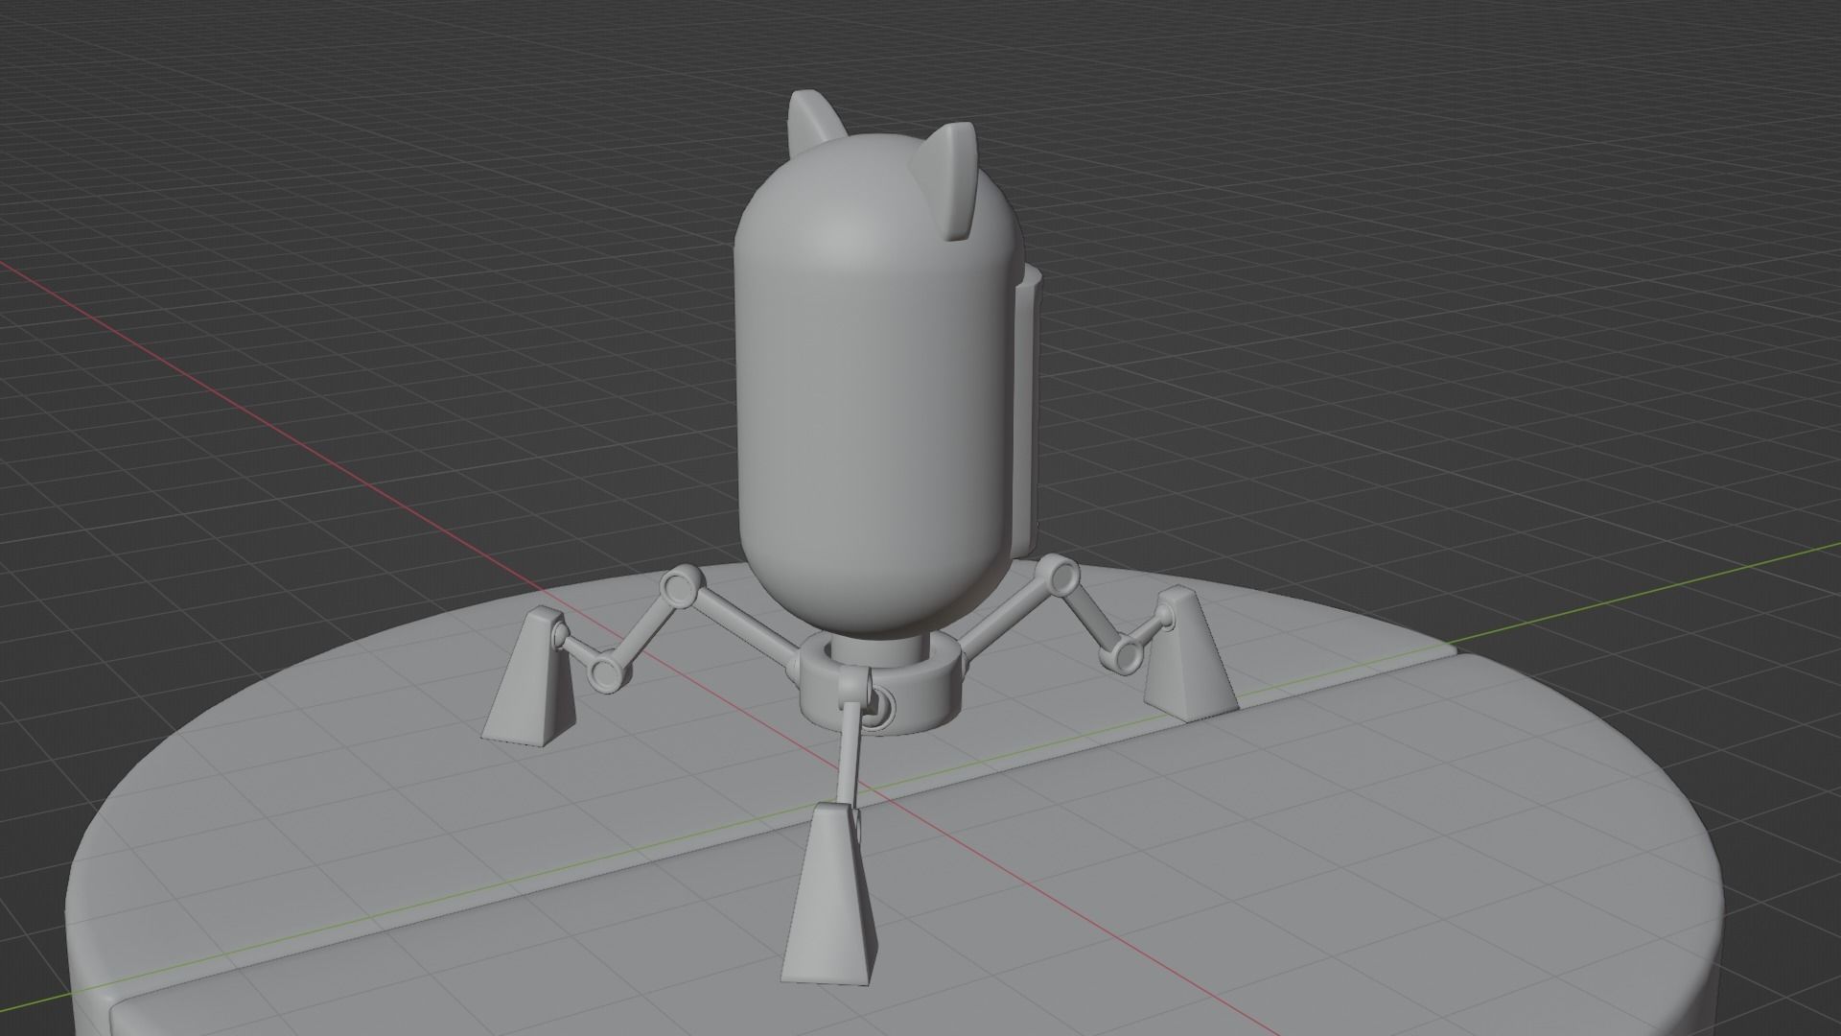Select the right leg's upper elbow joint
The width and height of the screenshot is (1841, 1036).
point(1061,576)
